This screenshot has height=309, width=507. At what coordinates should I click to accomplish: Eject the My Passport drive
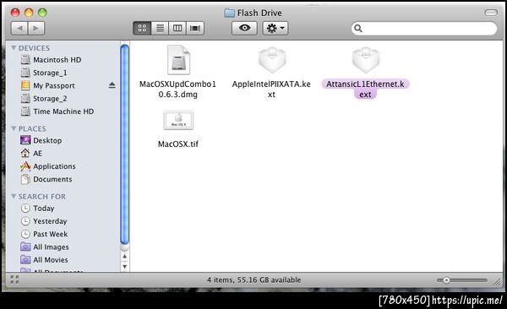(112, 85)
